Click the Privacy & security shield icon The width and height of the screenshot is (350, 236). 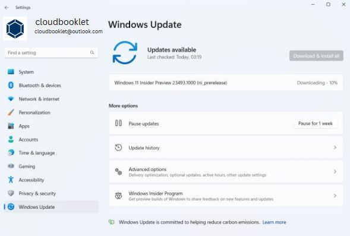pos(11,193)
